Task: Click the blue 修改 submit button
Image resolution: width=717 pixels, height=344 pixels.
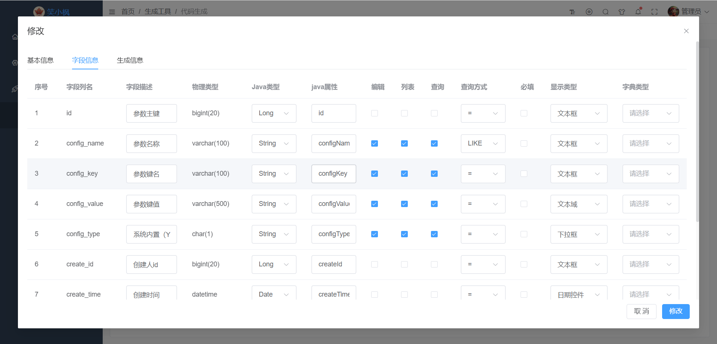Action: coord(676,311)
